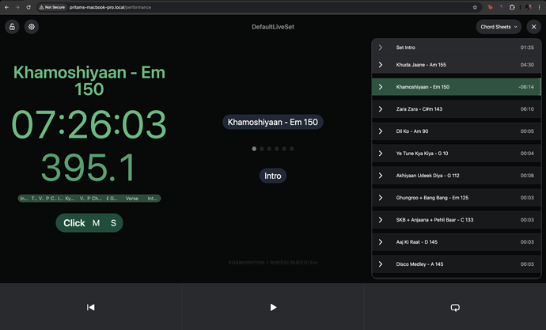Toggle mute with the M button
The height and width of the screenshot is (330, 546).
pos(97,223)
